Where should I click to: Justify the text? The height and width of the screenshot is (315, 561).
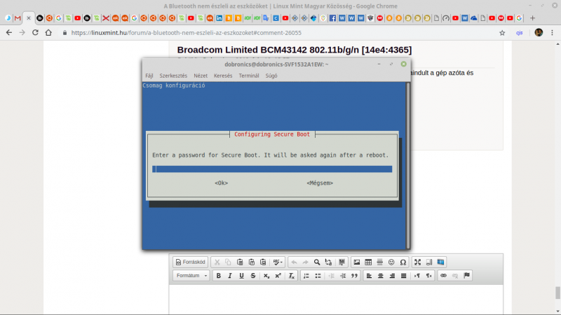(x=404, y=276)
